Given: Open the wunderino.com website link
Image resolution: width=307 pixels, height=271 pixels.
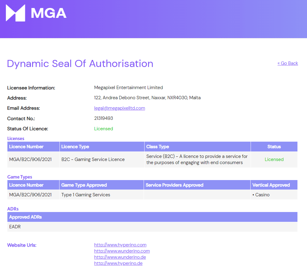Looking at the screenshot, I should click(122, 251).
